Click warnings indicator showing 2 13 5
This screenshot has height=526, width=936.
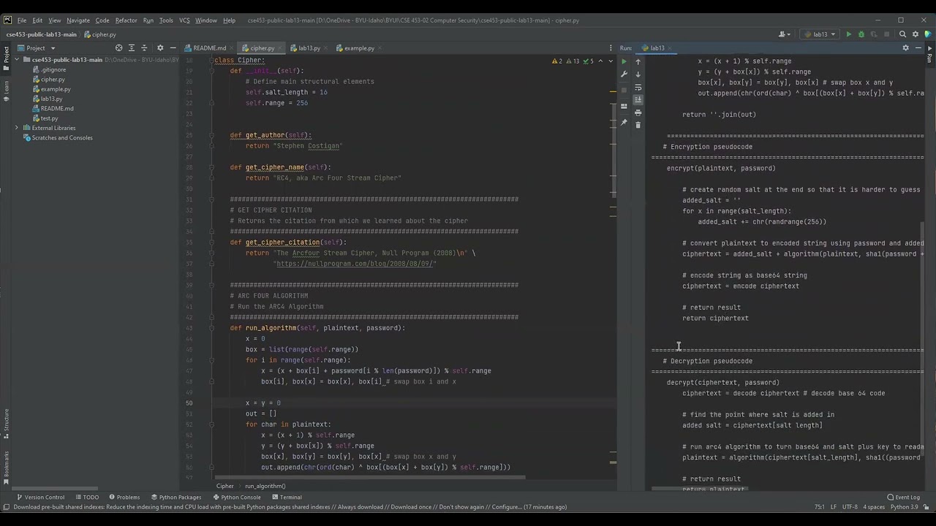click(x=573, y=61)
